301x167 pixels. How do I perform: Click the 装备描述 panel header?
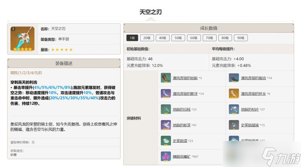click(x=64, y=63)
